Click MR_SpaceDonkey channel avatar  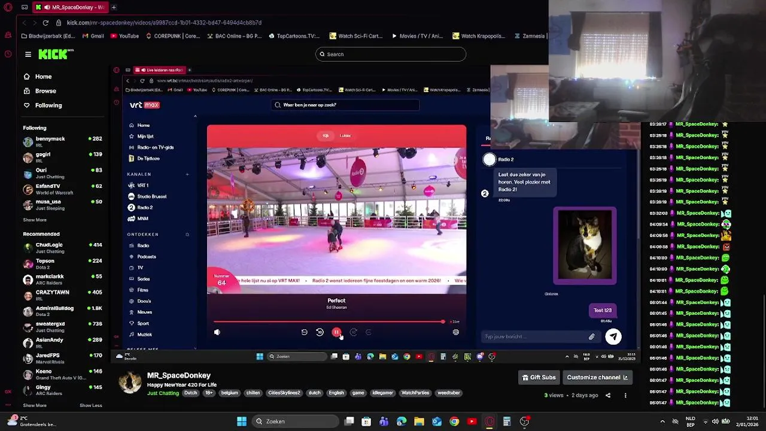point(130,383)
